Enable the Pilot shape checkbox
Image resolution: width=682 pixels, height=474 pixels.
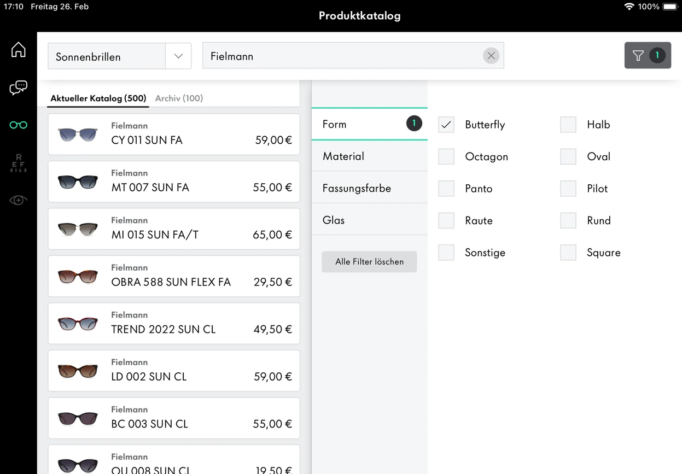coord(568,189)
